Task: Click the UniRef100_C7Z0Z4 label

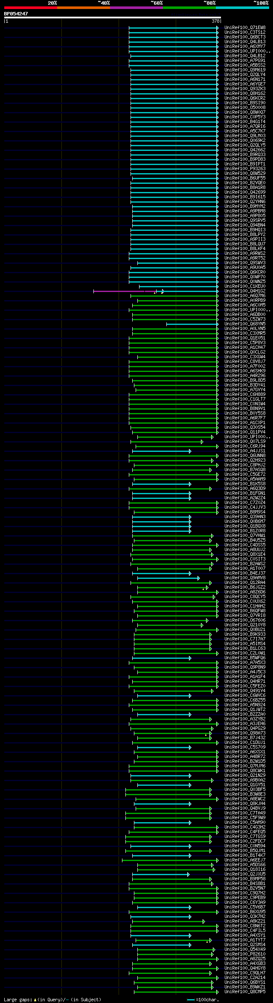Action: [245, 502]
